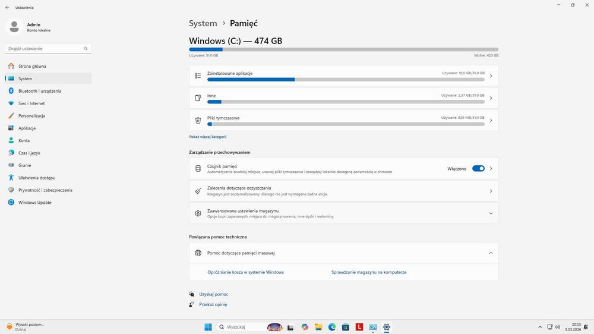The width and height of the screenshot is (594, 334).
Task: Open Pliki tymczasowe via its chevron
Action: coord(491,120)
